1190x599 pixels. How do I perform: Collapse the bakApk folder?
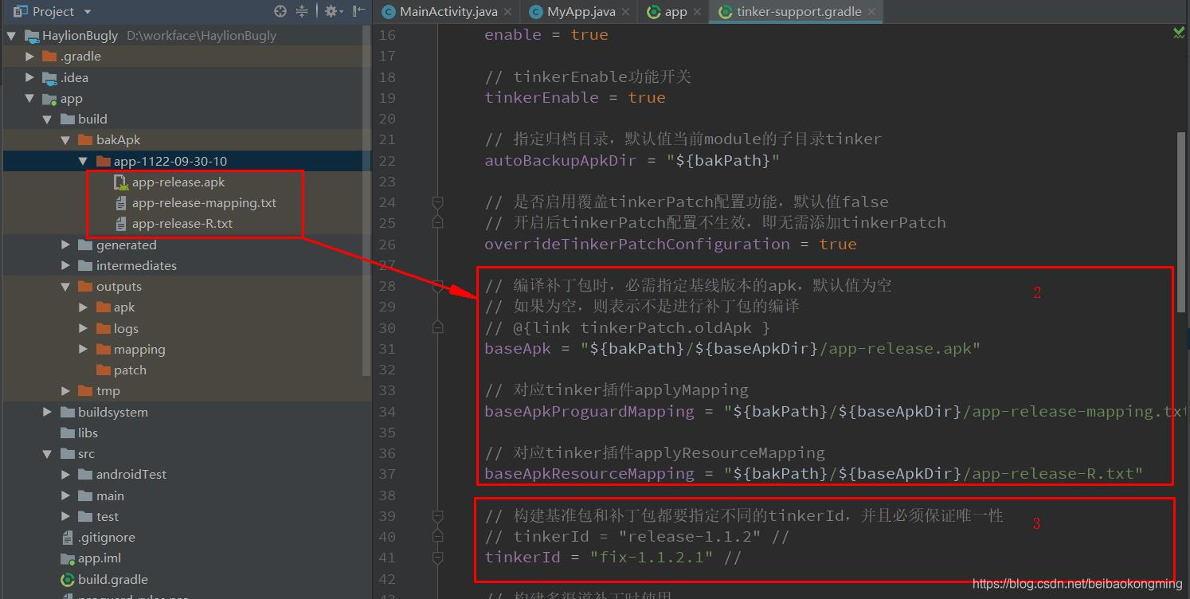point(65,140)
